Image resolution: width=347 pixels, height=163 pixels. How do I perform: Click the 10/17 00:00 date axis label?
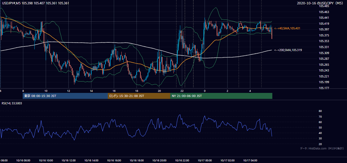pyautogui.click(x=205, y=160)
